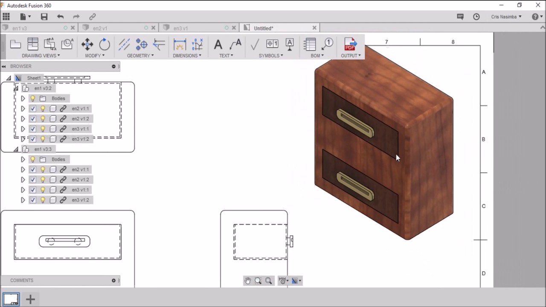This screenshot has width=546, height=307.
Task: Collapse the Sheet1 tree node
Action: pyautogui.click(x=9, y=78)
